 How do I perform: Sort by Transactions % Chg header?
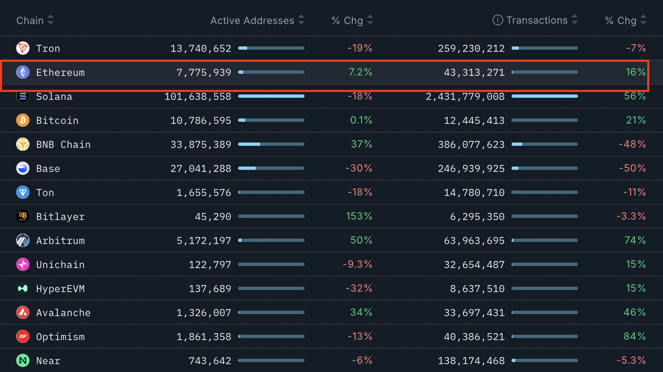(626, 20)
